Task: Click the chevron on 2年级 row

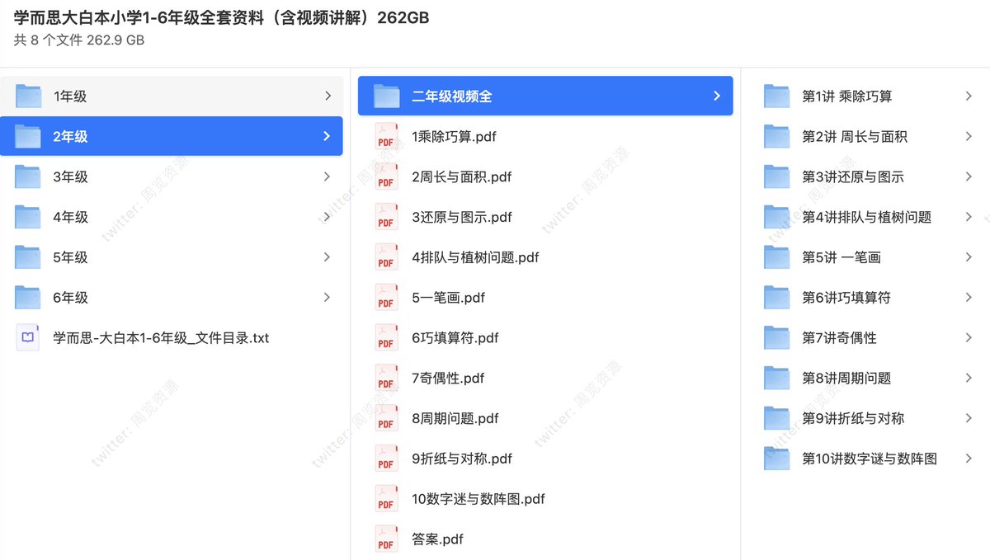Action: (x=328, y=137)
